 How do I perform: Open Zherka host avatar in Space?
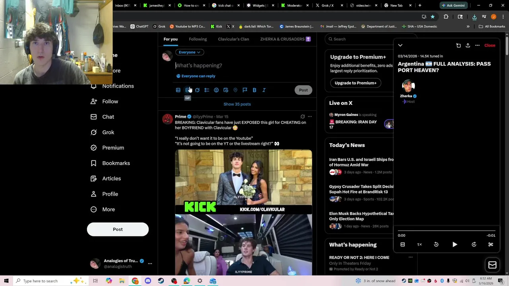pyautogui.click(x=408, y=86)
